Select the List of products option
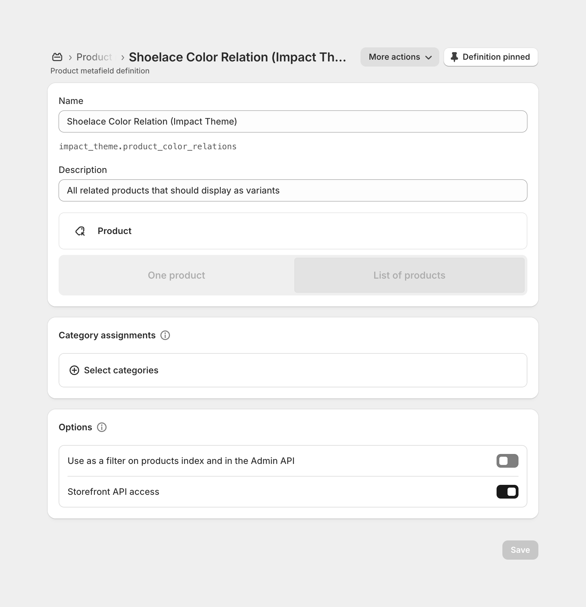 (x=409, y=275)
